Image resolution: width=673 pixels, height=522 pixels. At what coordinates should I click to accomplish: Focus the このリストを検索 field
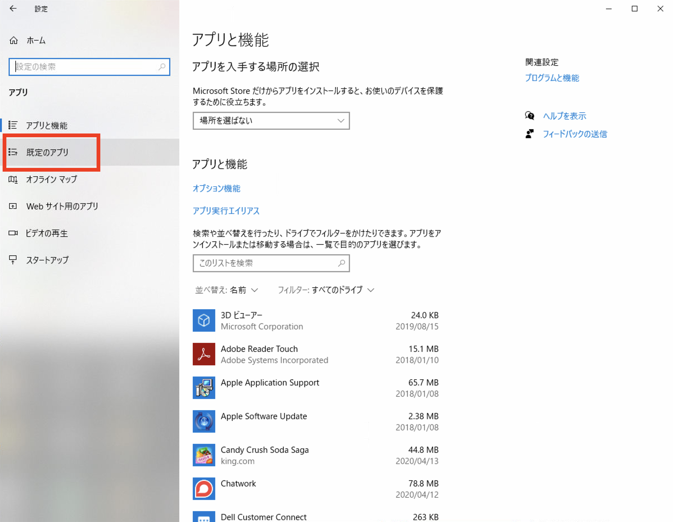(271, 263)
